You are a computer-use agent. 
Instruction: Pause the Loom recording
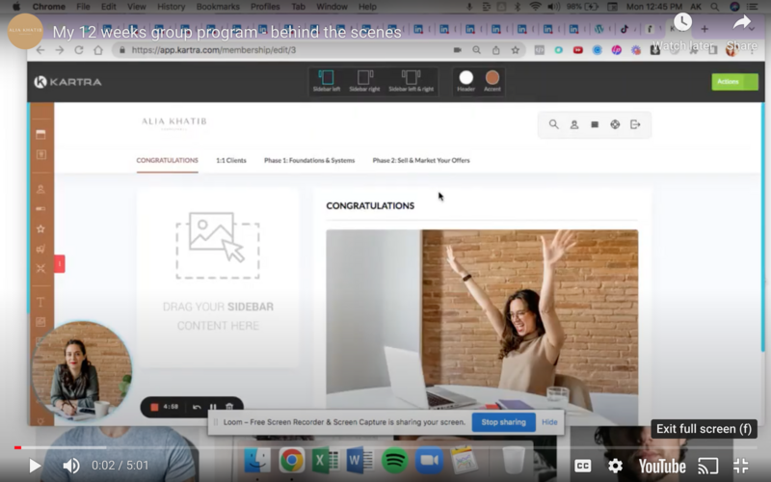click(213, 407)
